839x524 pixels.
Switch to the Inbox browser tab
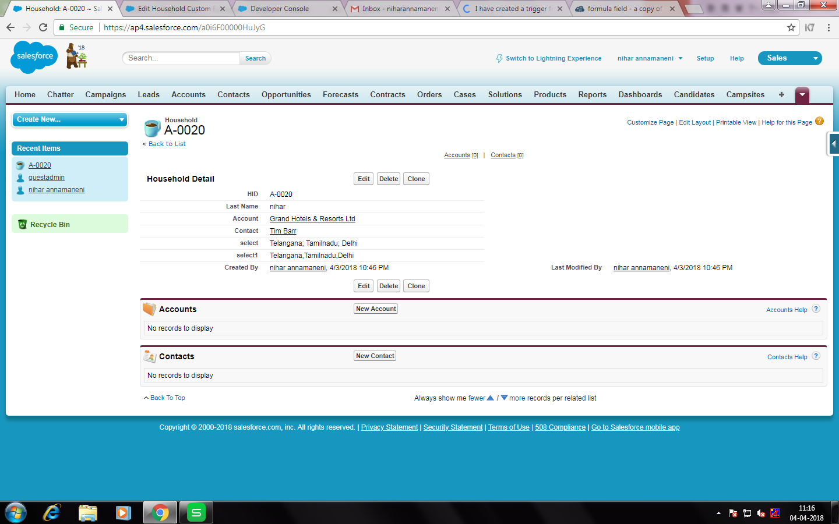point(401,9)
